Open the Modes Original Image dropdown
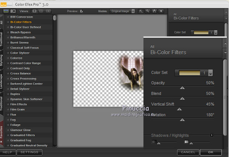The image size is (229, 157). 122,11
